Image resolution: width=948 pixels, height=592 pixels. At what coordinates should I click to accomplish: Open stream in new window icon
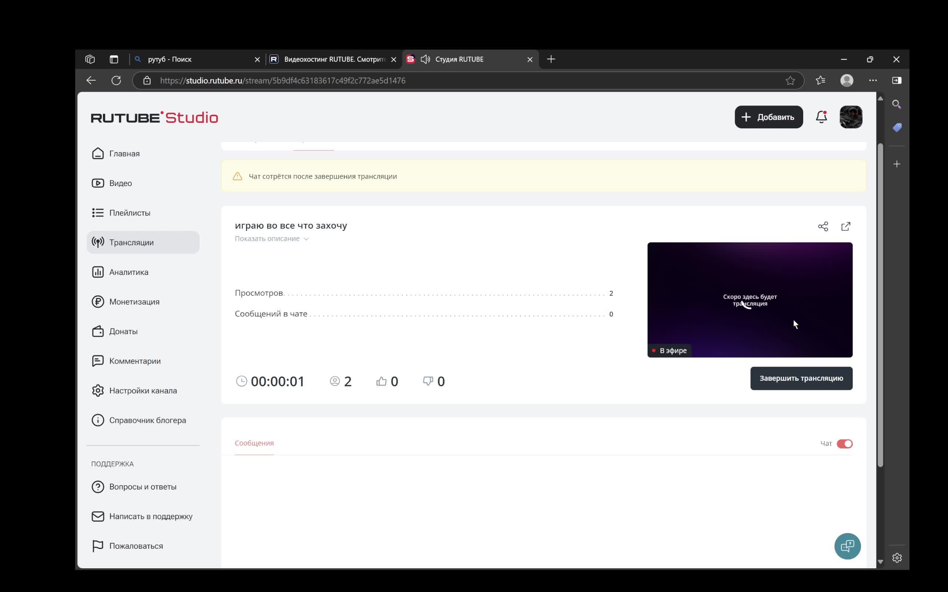[x=846, y=226]
